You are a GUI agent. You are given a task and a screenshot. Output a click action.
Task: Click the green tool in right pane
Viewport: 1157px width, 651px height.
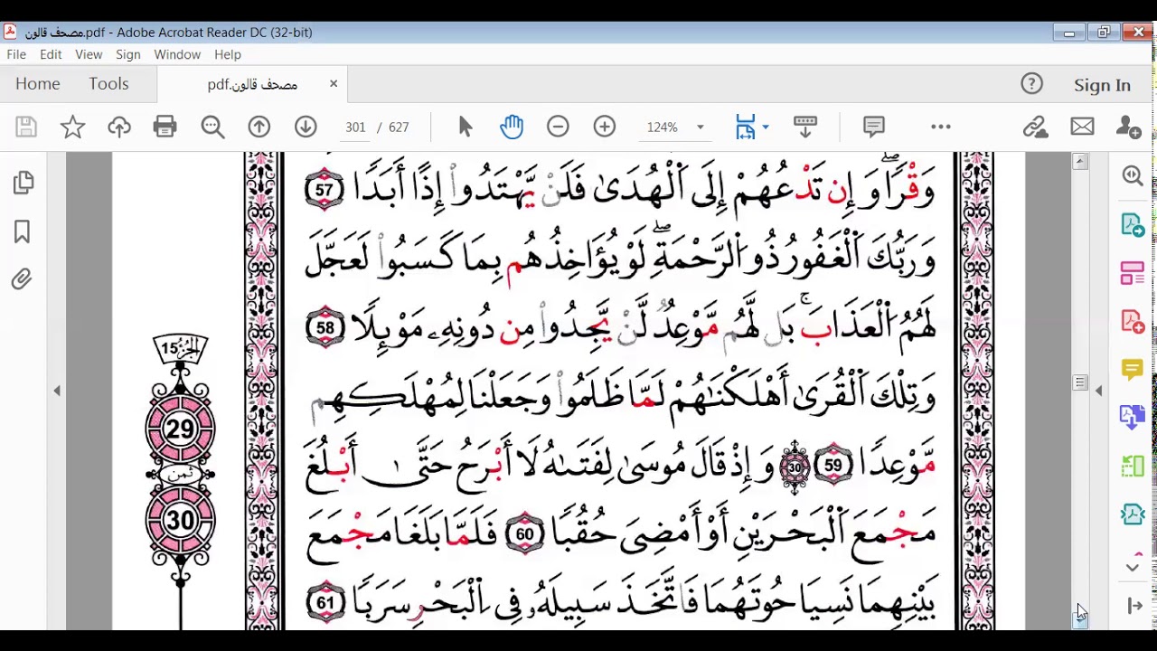point(1133,466)
